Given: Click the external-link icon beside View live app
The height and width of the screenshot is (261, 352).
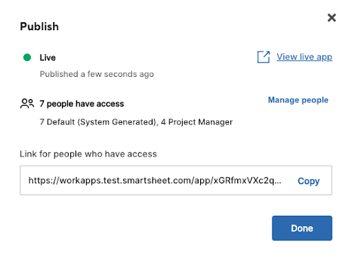Looking at the screenshot, I should [x=263, y=57].
